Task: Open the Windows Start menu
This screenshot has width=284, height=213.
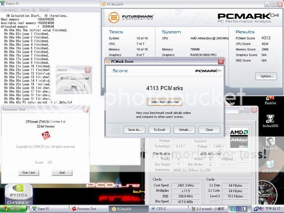Action: click(x=14, y=209)
